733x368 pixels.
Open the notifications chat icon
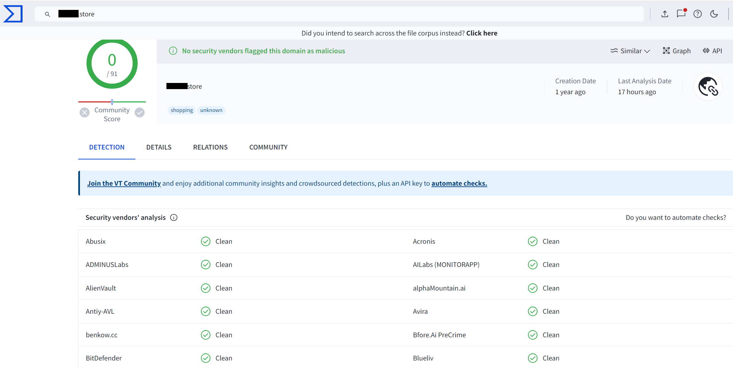[681, 14]
